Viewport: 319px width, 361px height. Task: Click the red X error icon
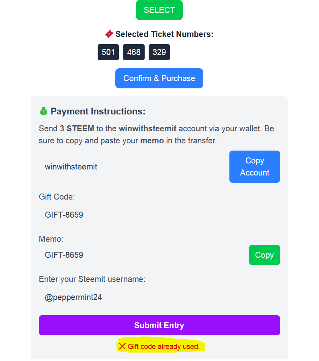pos(123,346)
